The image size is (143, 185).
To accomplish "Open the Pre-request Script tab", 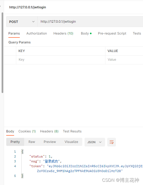I will (x=112, y=33).
